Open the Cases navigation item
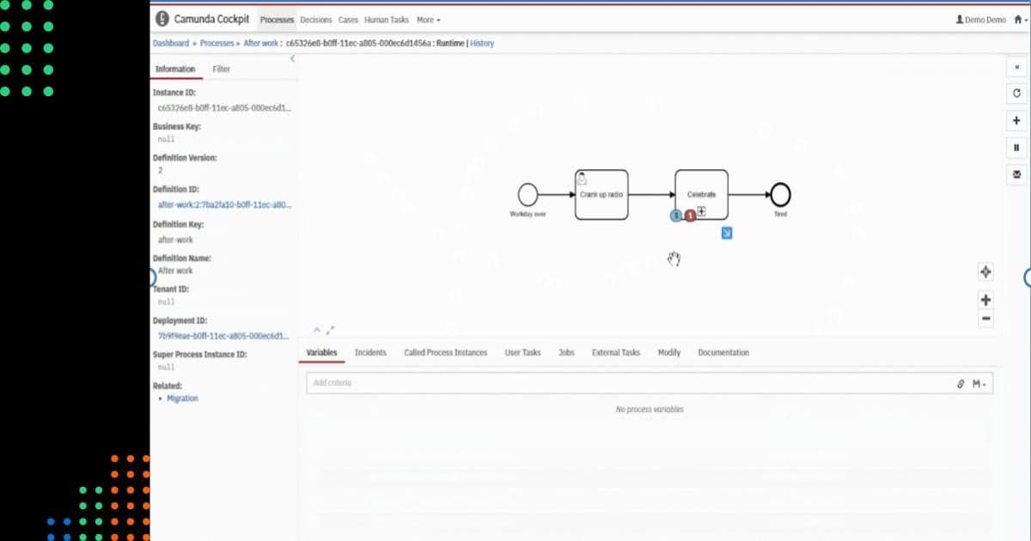Screen dimensions: 1031x541 pos(348,20)
